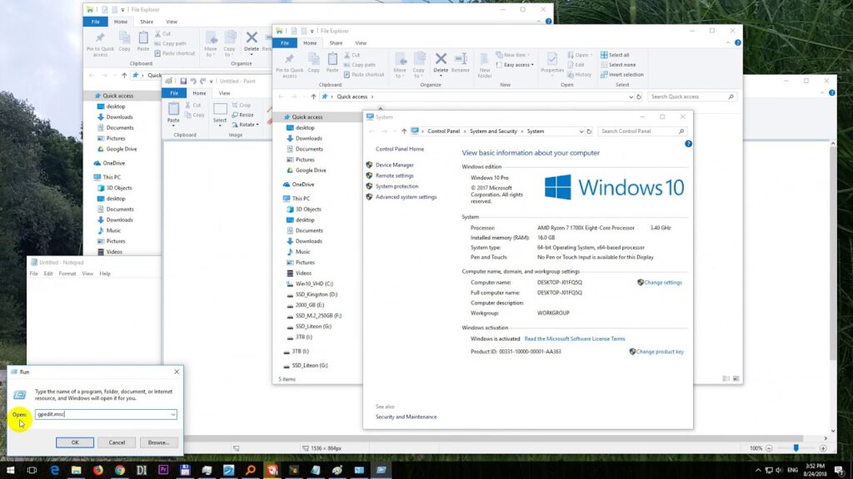Click Properties icon in File Explorer ribbon
Screen dimensions: 853x479
[551, 61]
